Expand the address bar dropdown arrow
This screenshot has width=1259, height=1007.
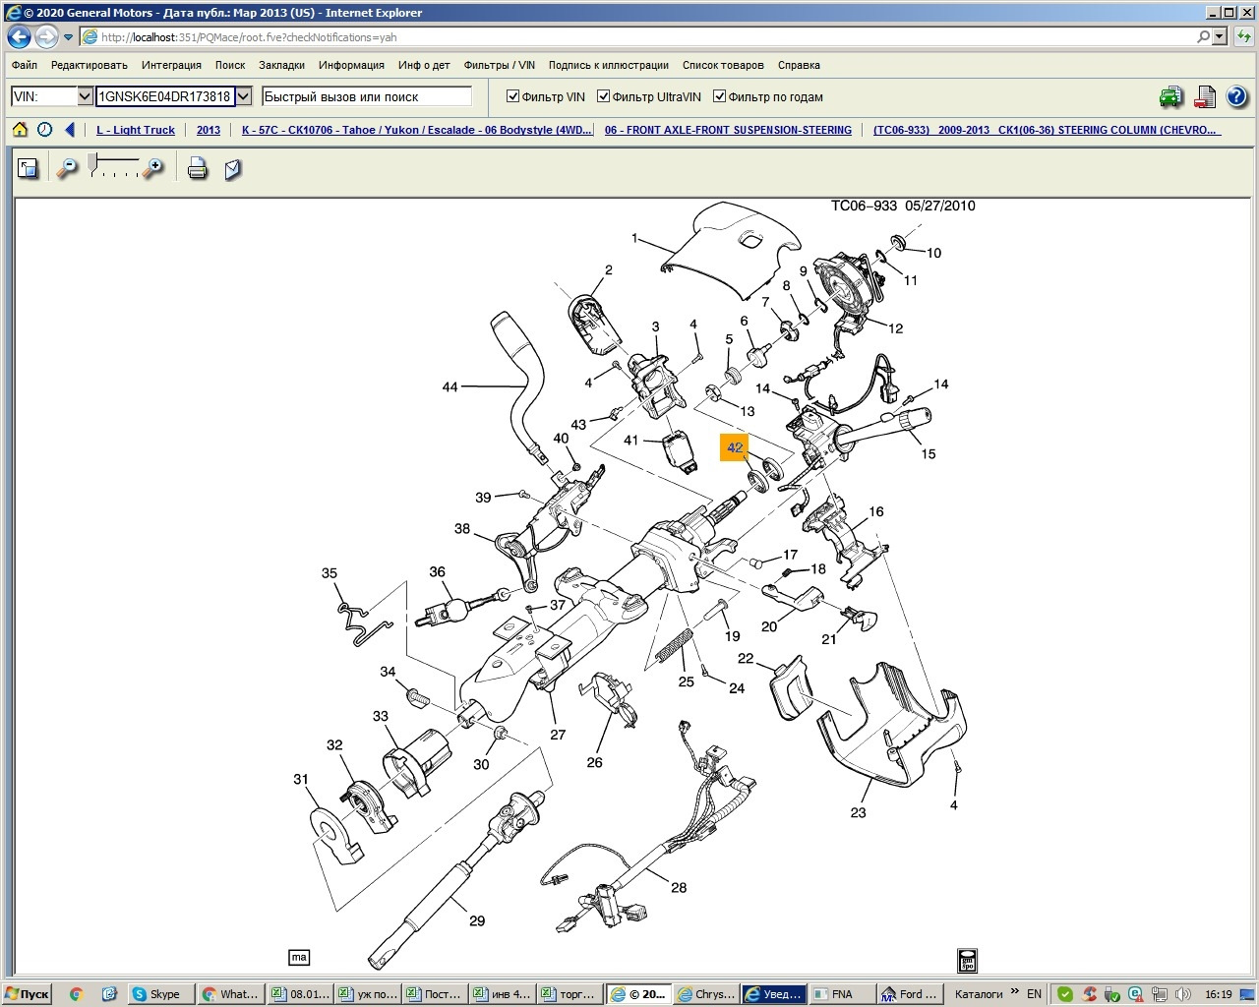coord(1220,36)
